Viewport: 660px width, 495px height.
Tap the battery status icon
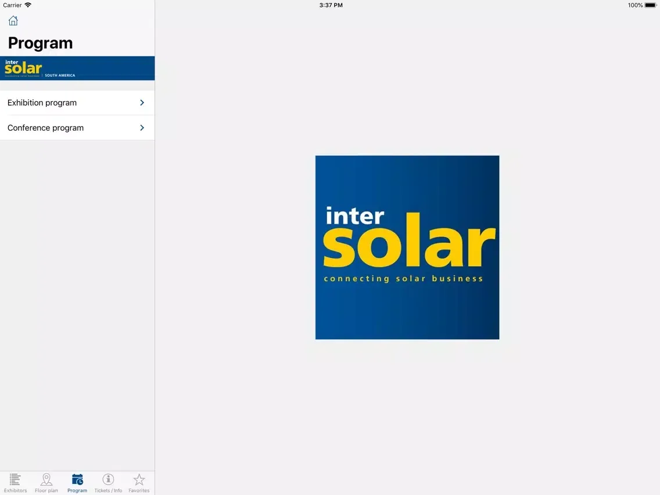[650, 5]
